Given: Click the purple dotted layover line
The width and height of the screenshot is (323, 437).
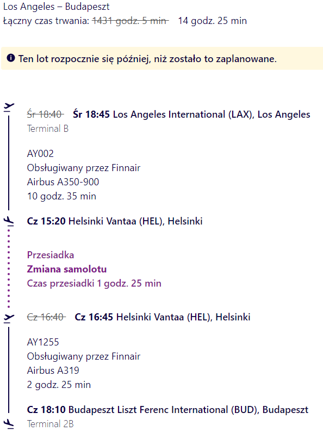Looking at the screenshot, I should [x=9, y=269].
